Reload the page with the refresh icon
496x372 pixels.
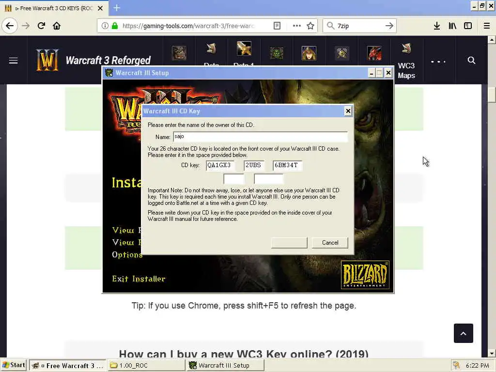pos(41,26)
